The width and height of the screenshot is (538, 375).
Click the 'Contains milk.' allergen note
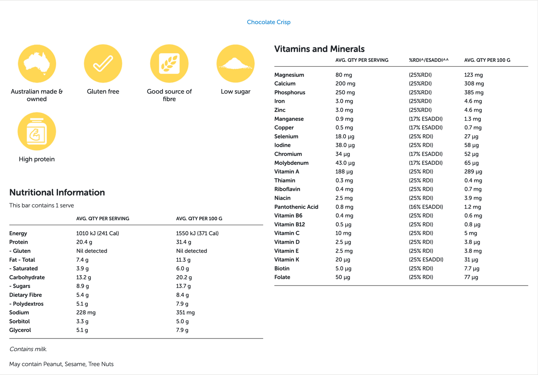tap(28, 349)
